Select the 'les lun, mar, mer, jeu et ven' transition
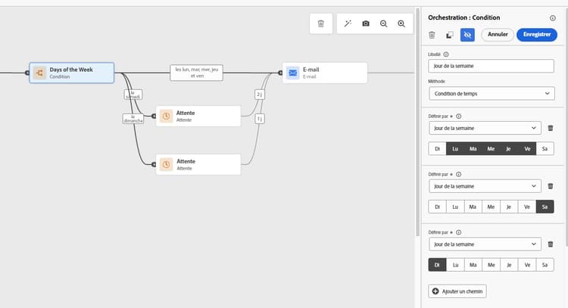Viewport: 568px width, 308px height. [197, 73]
